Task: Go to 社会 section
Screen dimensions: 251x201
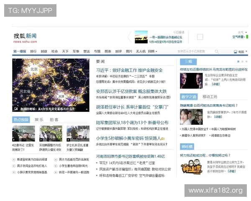Action: pyautogui.click(x=54, y=52)
